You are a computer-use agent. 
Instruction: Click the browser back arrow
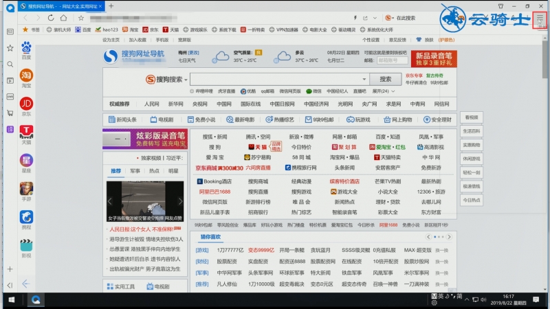point(25,18)
